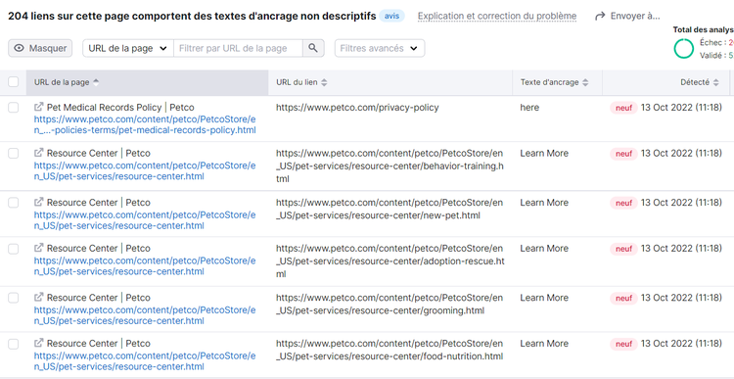Expand the Filtres avancés dropdown
Screen dimensions: 734x379
pos(380,48)
